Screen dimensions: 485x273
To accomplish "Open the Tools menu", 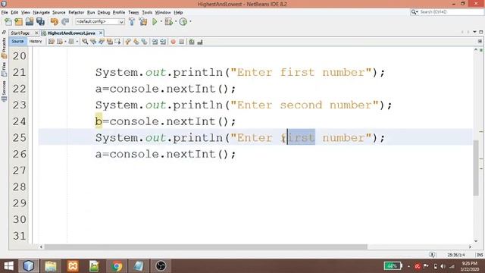I will [x=147, y=12].
